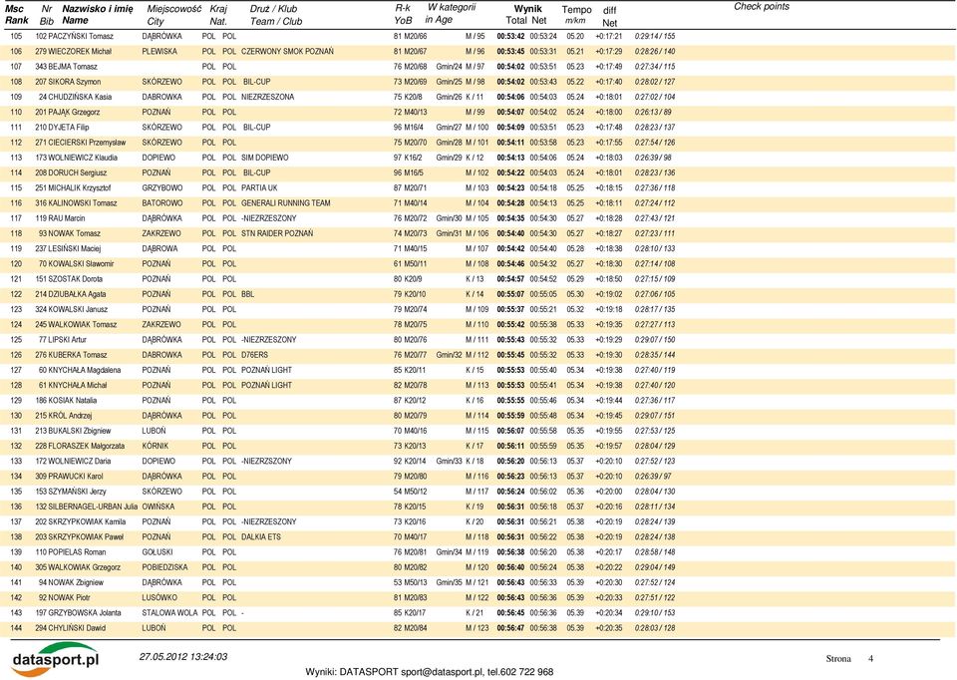Select the name BEJMA Tomasz
The image size is (957, 680).
click(x=73, y=67)
